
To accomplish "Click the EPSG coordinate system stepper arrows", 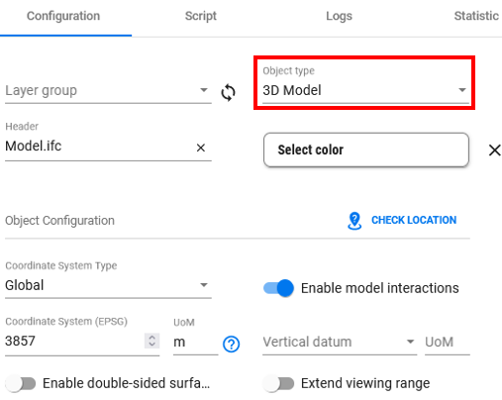I will (x=151, y=341).
